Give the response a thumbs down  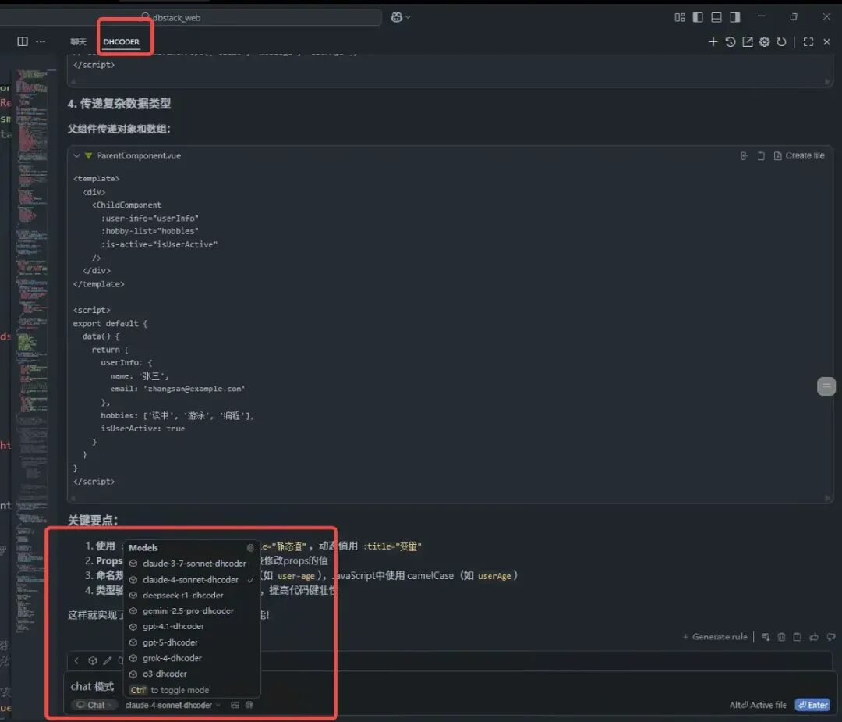[x=831, y=637]
